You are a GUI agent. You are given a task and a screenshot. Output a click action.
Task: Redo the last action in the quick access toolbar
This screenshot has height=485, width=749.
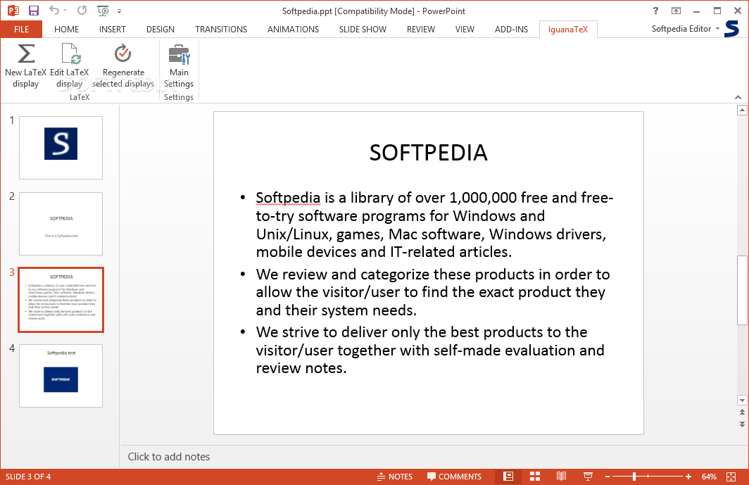[x=82, y=11]
